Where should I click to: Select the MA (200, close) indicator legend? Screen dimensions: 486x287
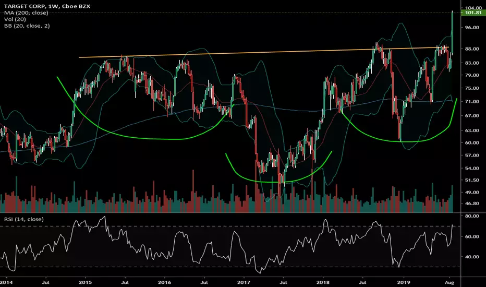click(27, 13)
